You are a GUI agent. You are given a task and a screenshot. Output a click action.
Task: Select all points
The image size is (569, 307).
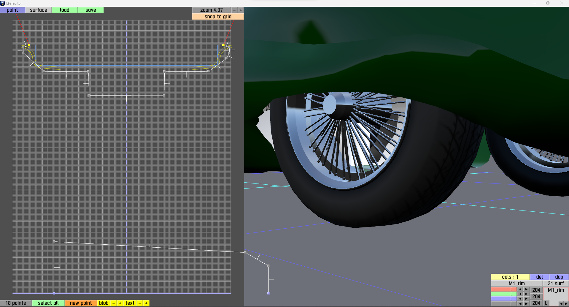(48, 303)
